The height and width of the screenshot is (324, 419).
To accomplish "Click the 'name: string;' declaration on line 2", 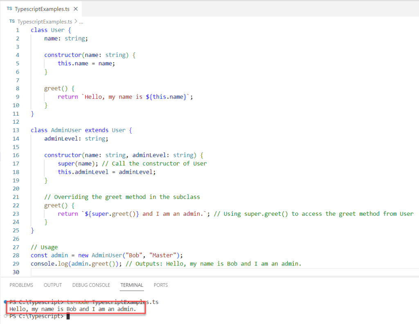I will click(66, 38).
